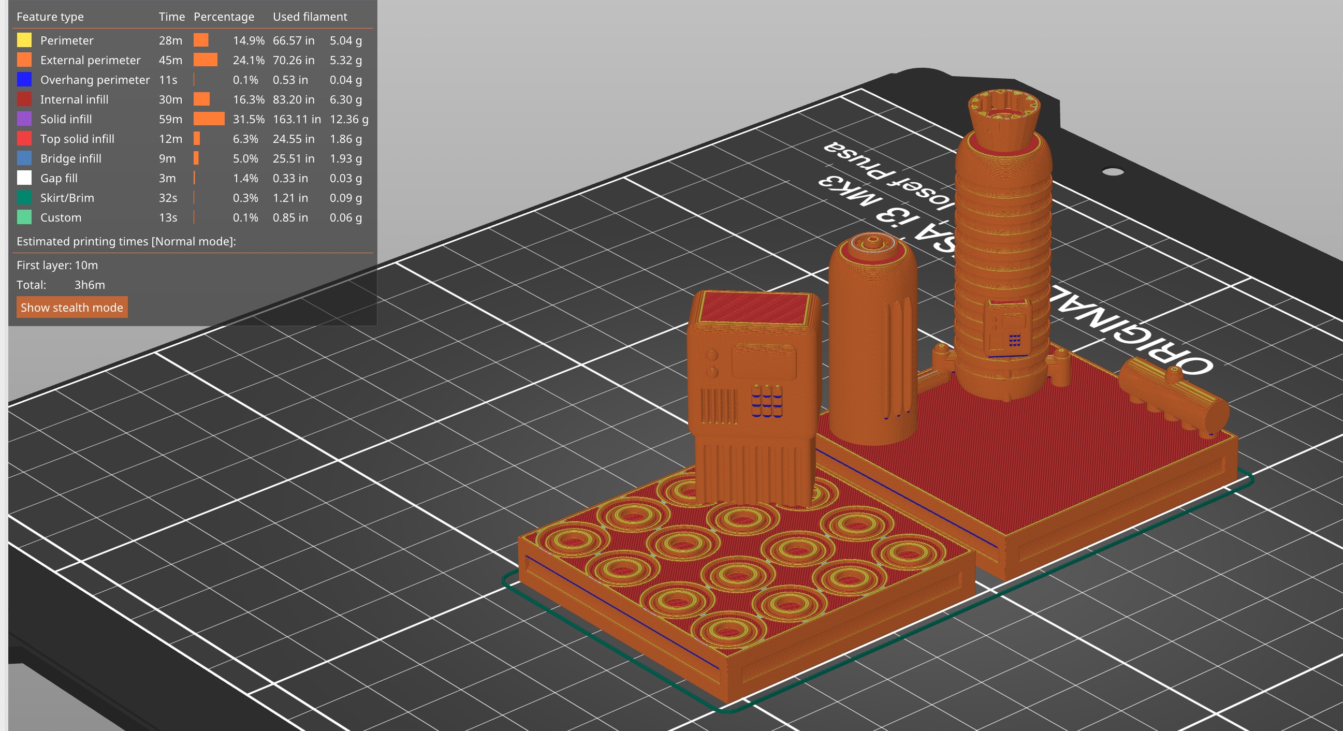Toggle the Custom feature label

61,217
